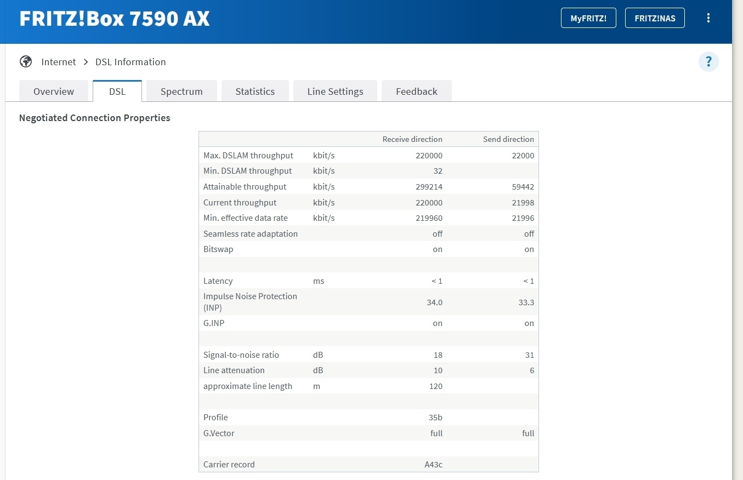
Task: Click the Receive direction column header
Action: [x=412, y=139]
